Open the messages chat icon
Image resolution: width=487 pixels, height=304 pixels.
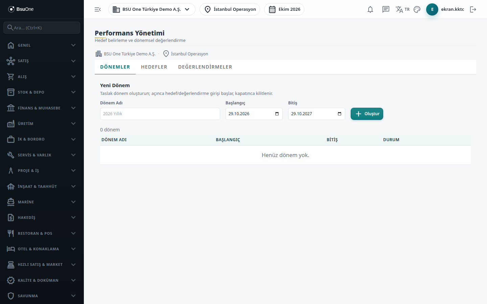pos(386,9)
